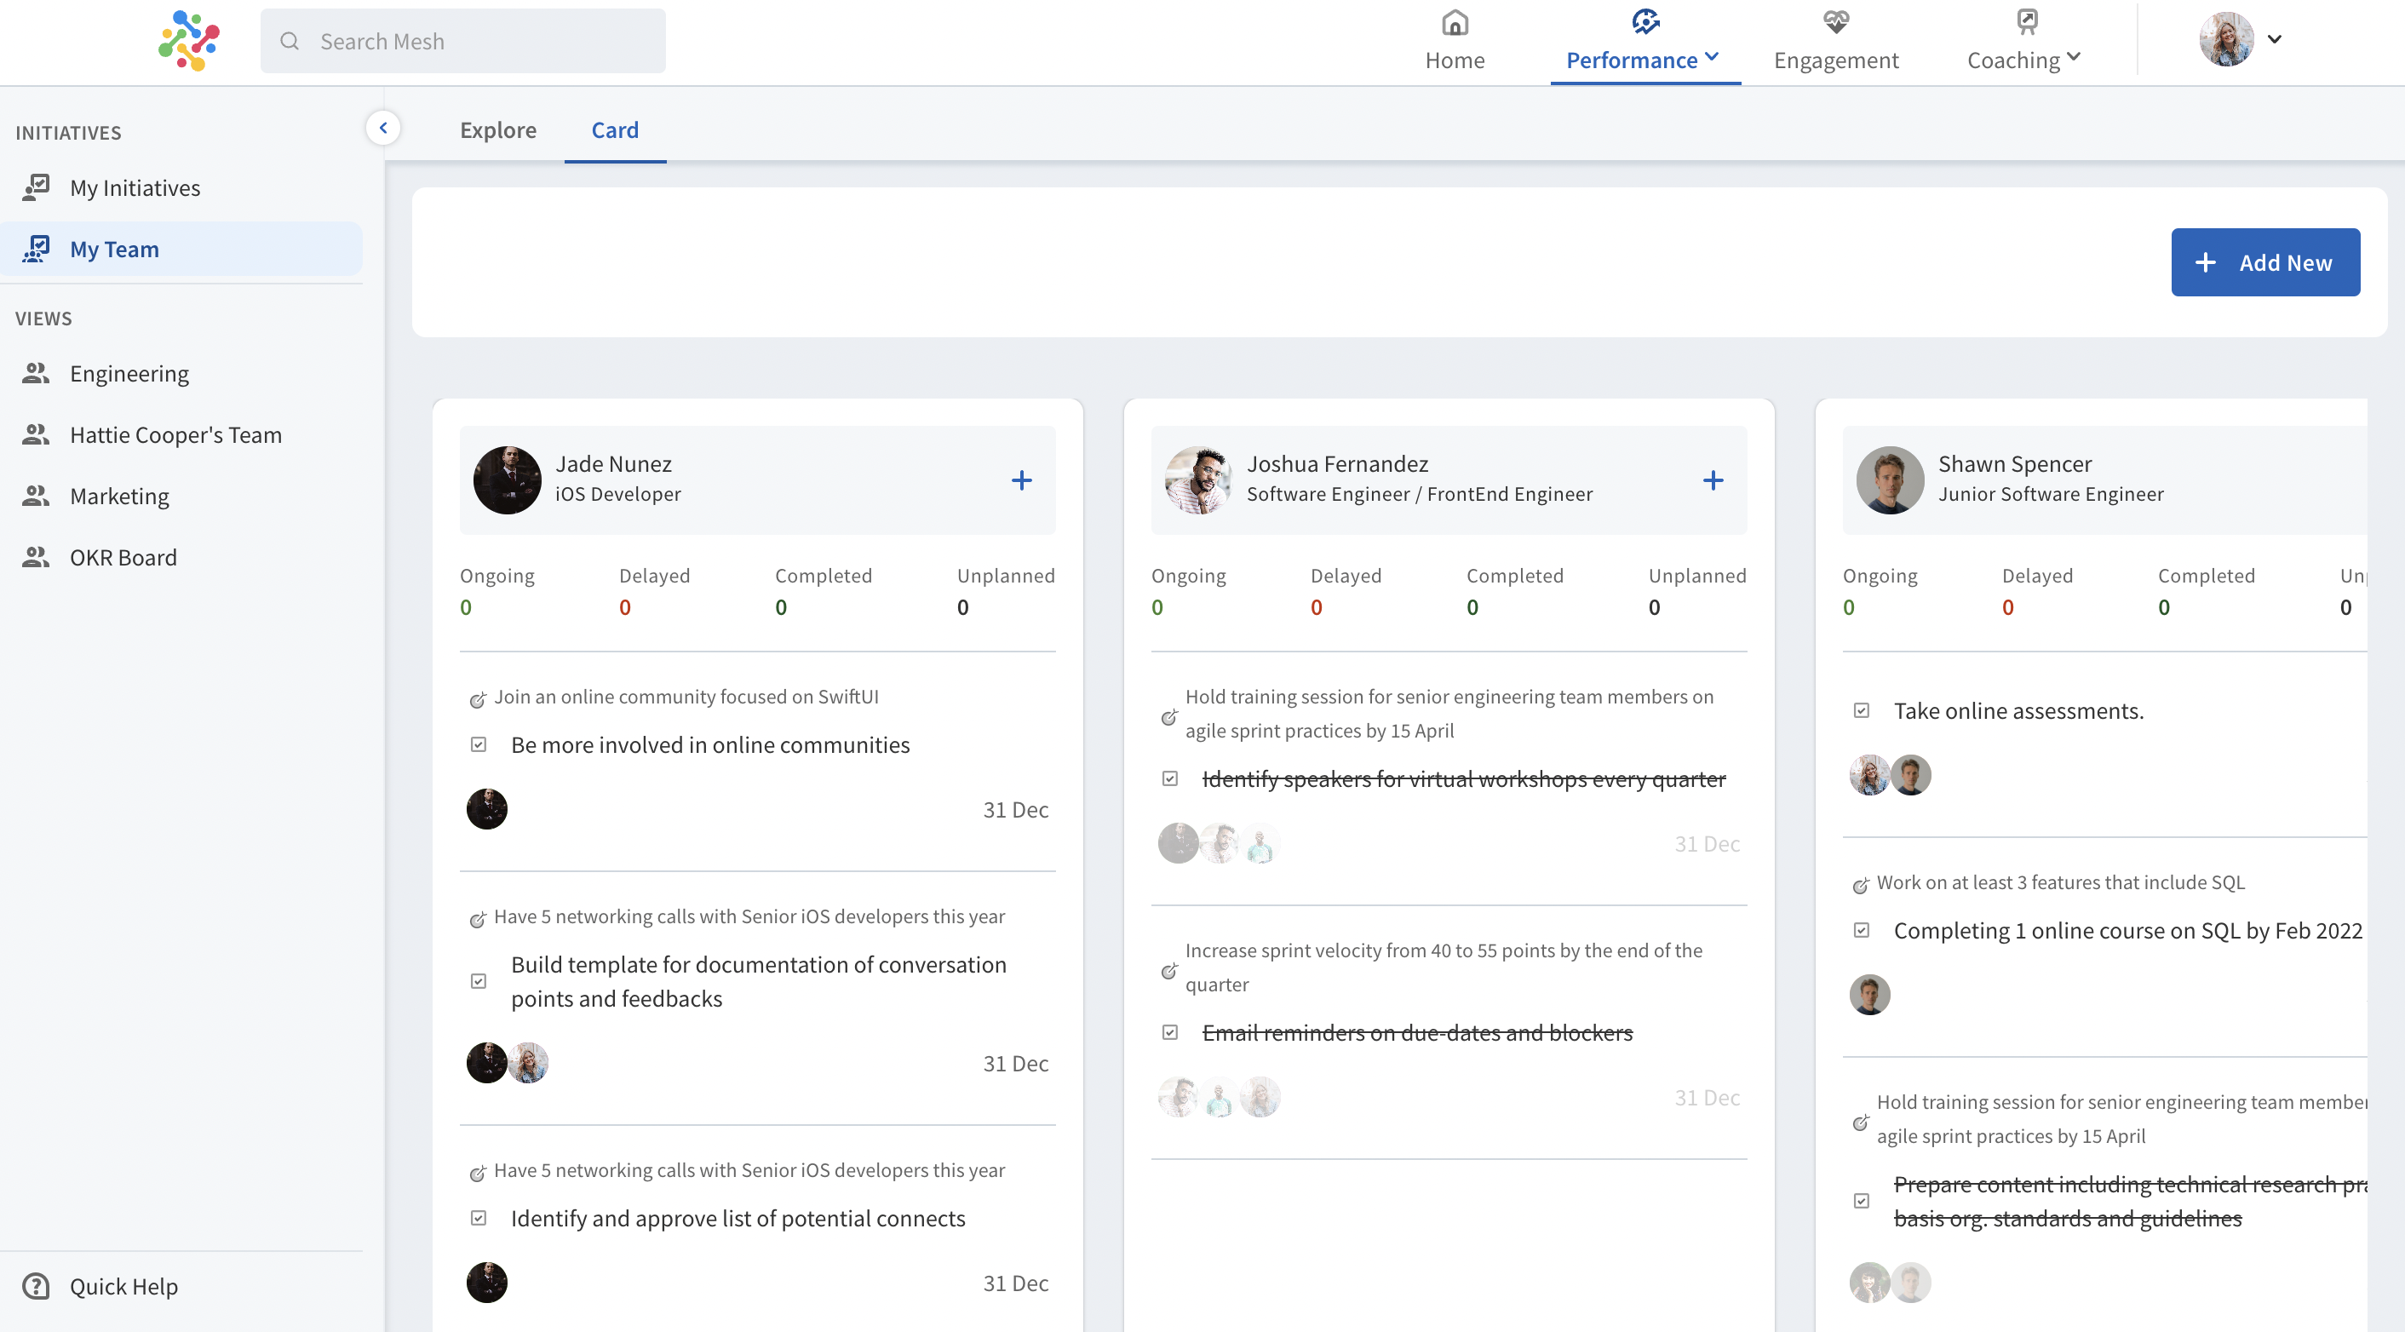
Task: Toggle checkbox for Build template for documentation
Action: point(479,981)
